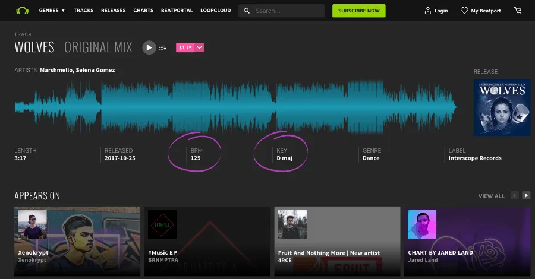Click the 4RCE artist avatar
The width and height of the screenshot is (535, 279).
click(x=292, y=224)
